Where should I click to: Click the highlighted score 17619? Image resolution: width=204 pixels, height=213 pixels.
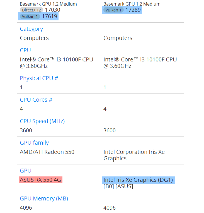pos(49,16)
